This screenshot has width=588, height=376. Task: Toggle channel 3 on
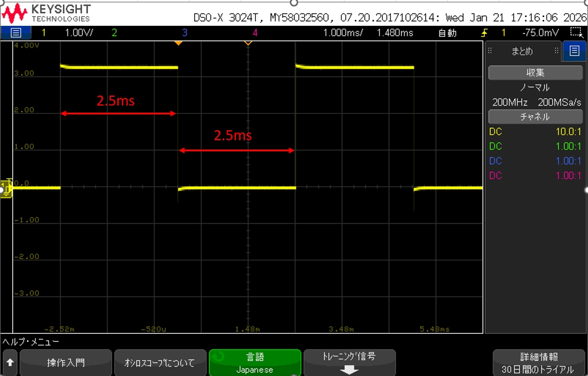tap(184, 33)
